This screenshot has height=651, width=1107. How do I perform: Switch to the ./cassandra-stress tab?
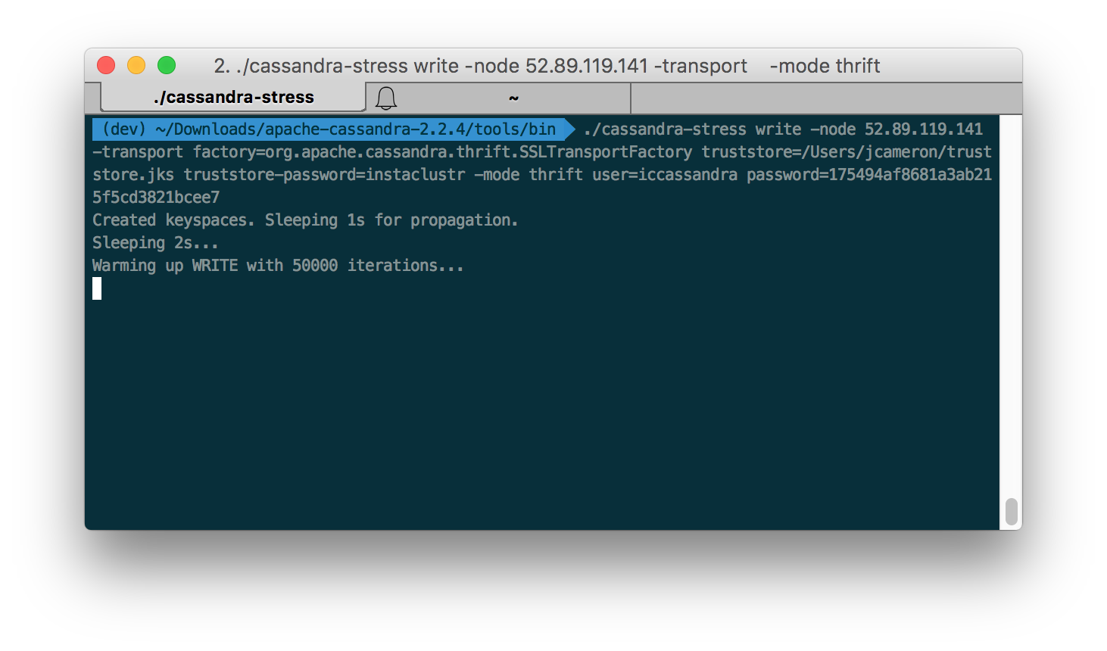233,98
